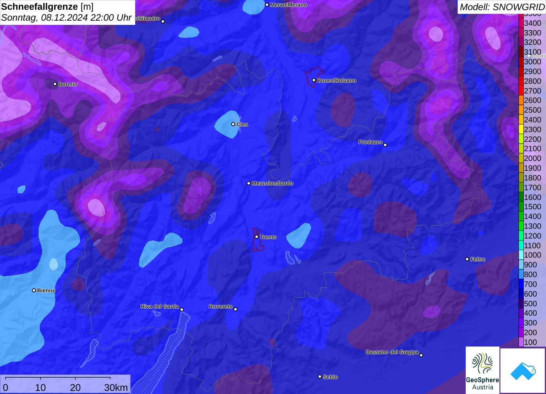Click the Riva del Garda label
Image resolution: width=546 pixels, height=394 pixels.
pyautogui.click(x=160, y=306)
